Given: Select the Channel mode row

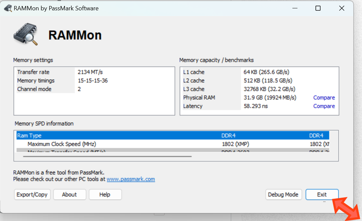Looking at the screenshot, I should click(94, 89).
